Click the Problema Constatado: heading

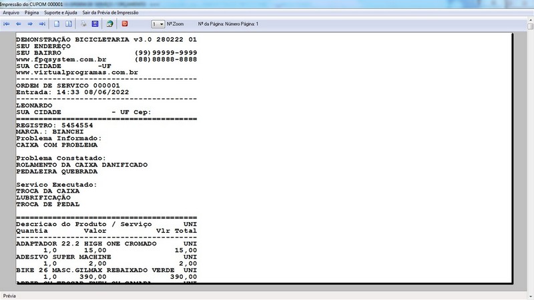[61, 159]
